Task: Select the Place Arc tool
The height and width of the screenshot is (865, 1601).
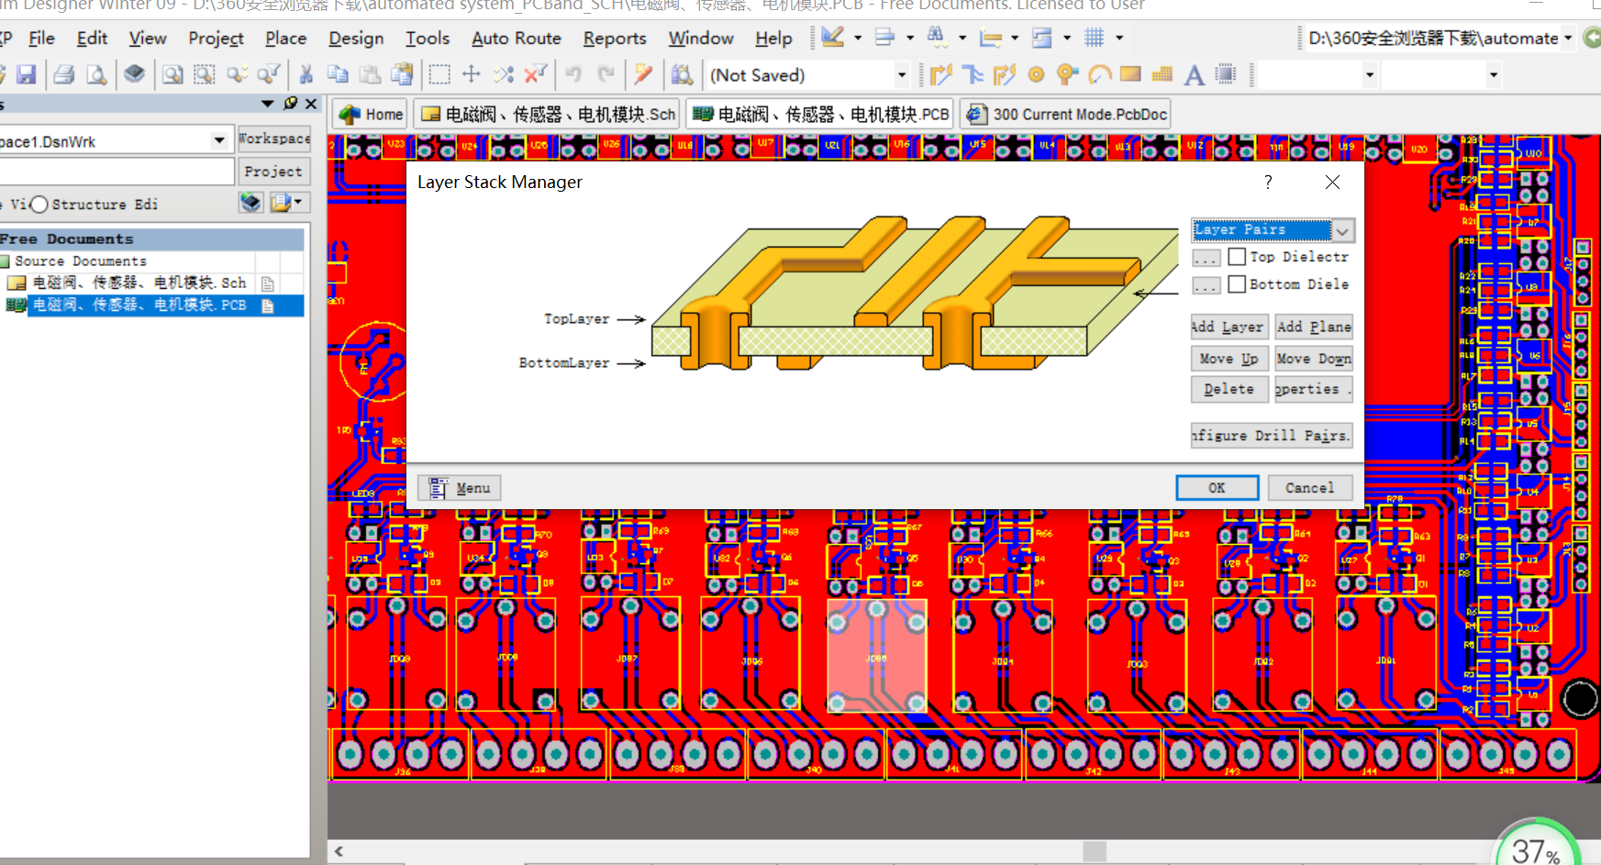Action: (x=1099, y=74)
